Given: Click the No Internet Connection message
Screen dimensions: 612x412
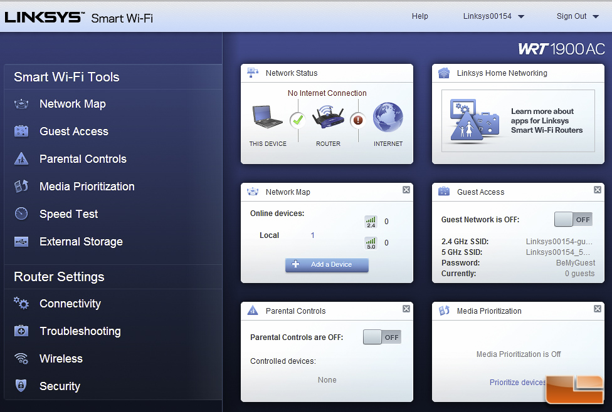Looking at the screenshot, I should click(327, 93).
